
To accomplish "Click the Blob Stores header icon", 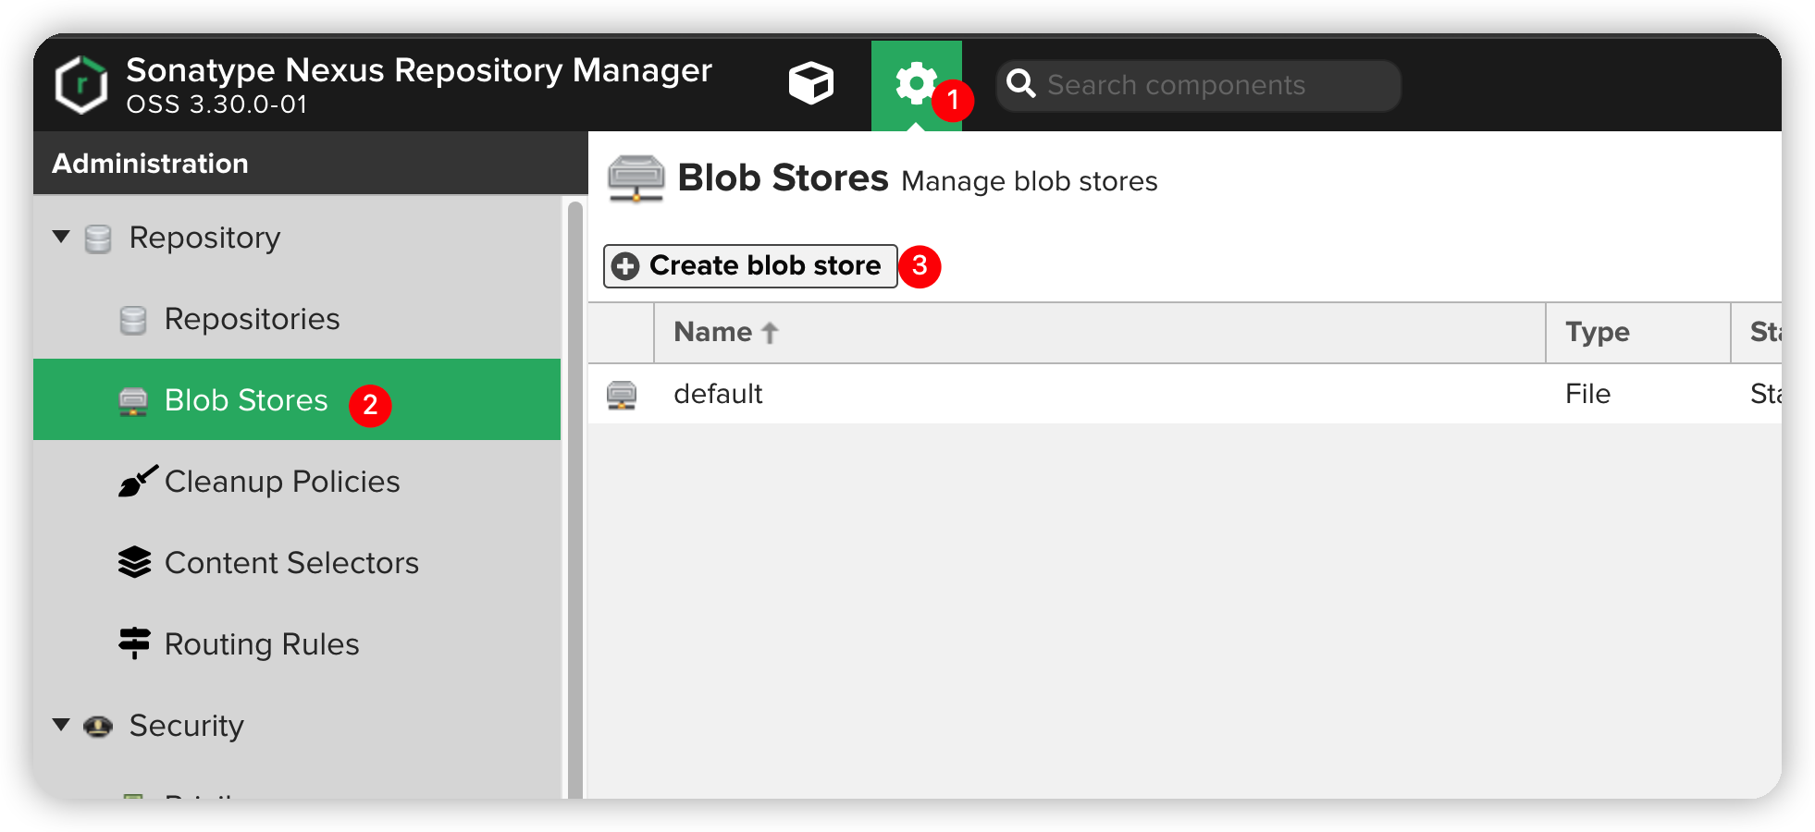I will coord(636,178).
